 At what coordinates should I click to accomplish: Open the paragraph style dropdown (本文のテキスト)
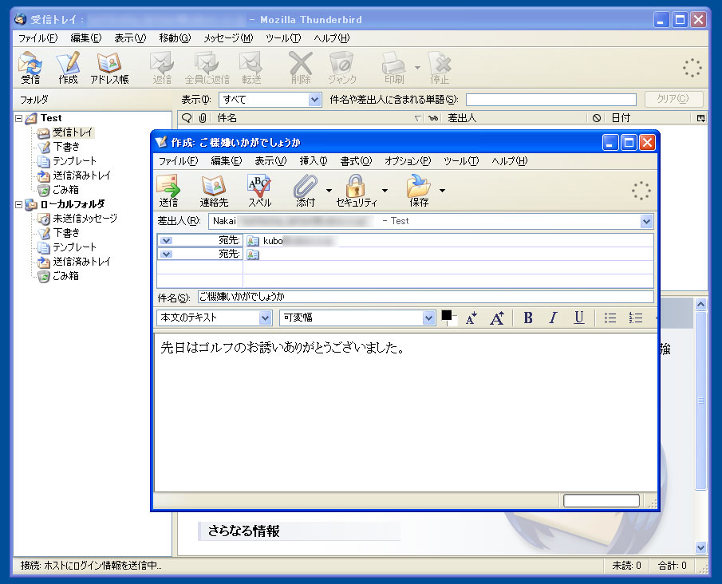(265, 318)
